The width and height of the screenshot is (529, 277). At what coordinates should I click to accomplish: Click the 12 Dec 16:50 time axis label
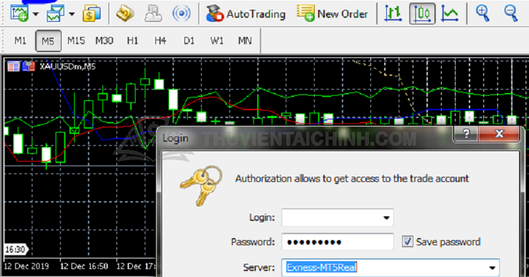pos(84,266)
